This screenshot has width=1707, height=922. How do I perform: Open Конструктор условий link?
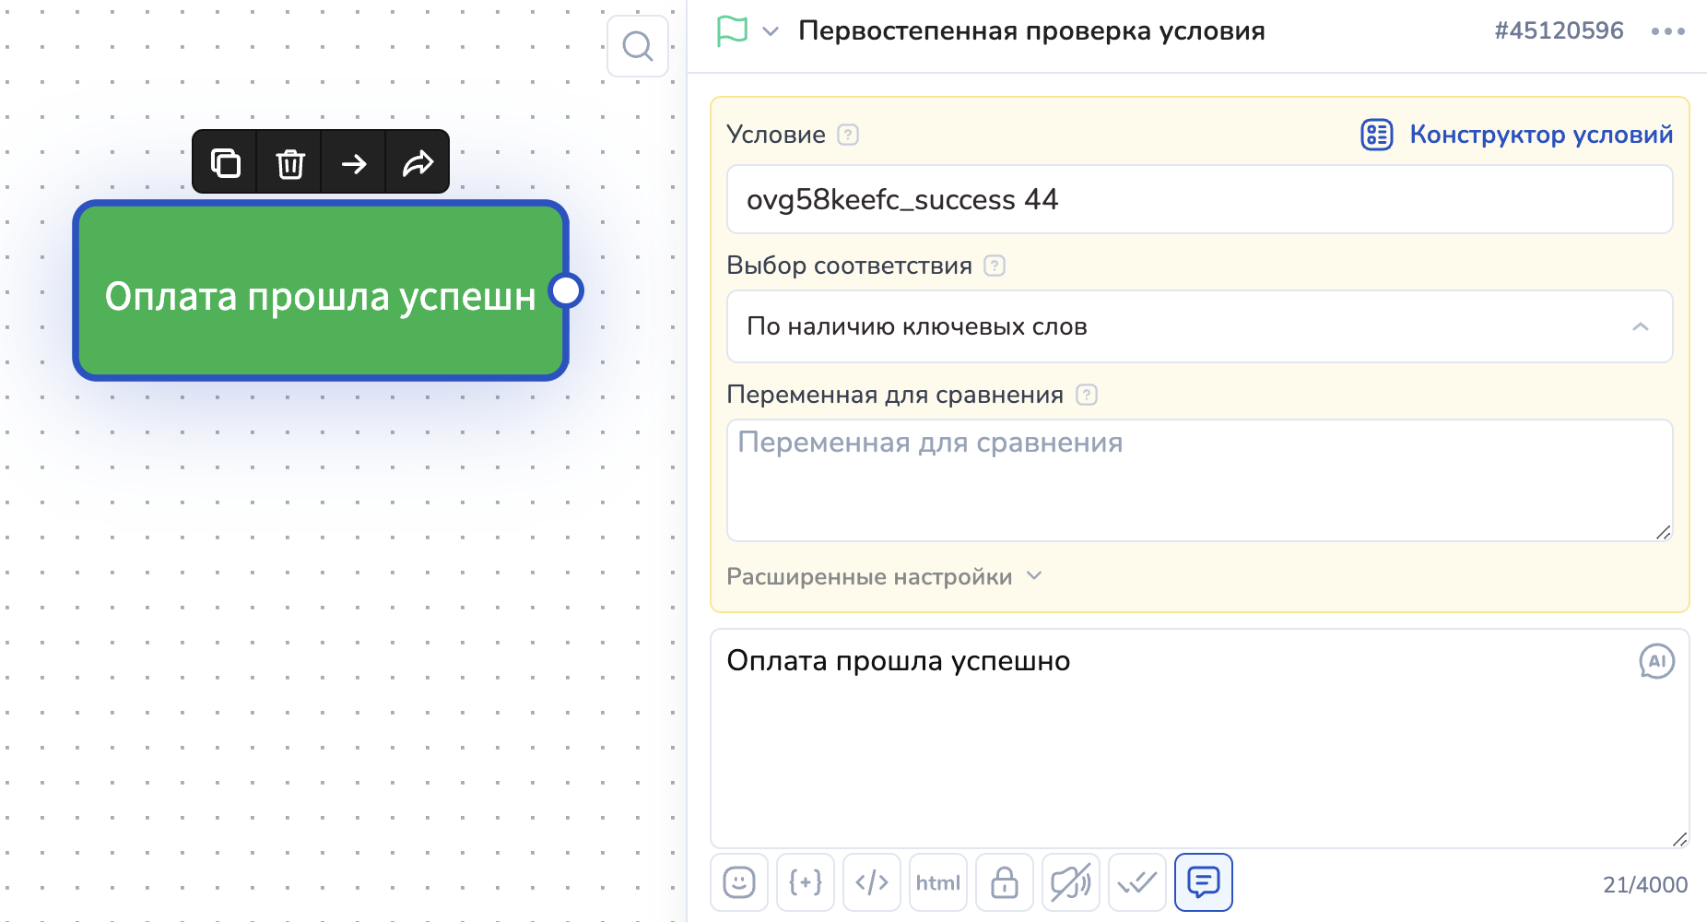[x=1517, y=135]
